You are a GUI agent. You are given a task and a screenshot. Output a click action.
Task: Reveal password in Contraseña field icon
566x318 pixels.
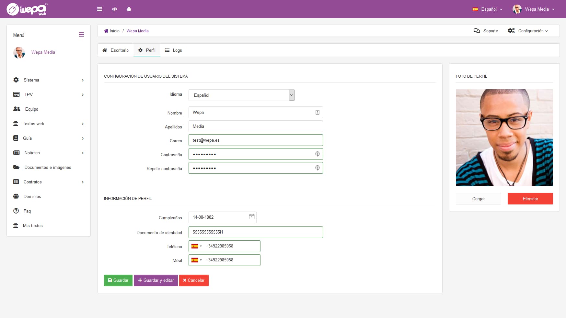(x=317, y=154)
